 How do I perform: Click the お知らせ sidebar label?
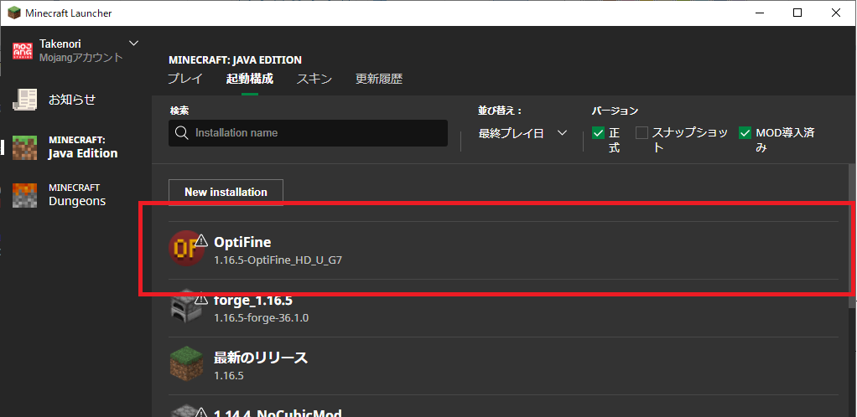[x=72, y=100]
